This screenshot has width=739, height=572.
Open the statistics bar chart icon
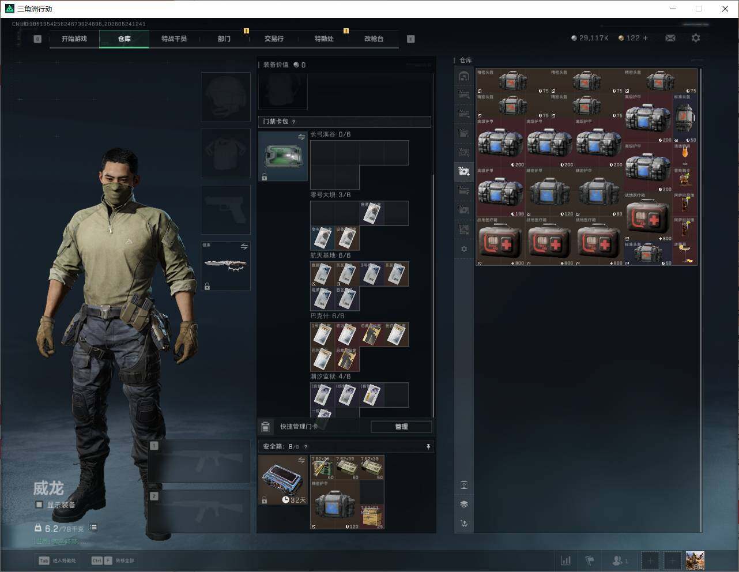[566, 560]
